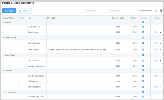Collapse the Cost of Sales group
Image resolution: width=164 pixels, height=100 pixels.
pyautogui.click(x=4, y=55)
